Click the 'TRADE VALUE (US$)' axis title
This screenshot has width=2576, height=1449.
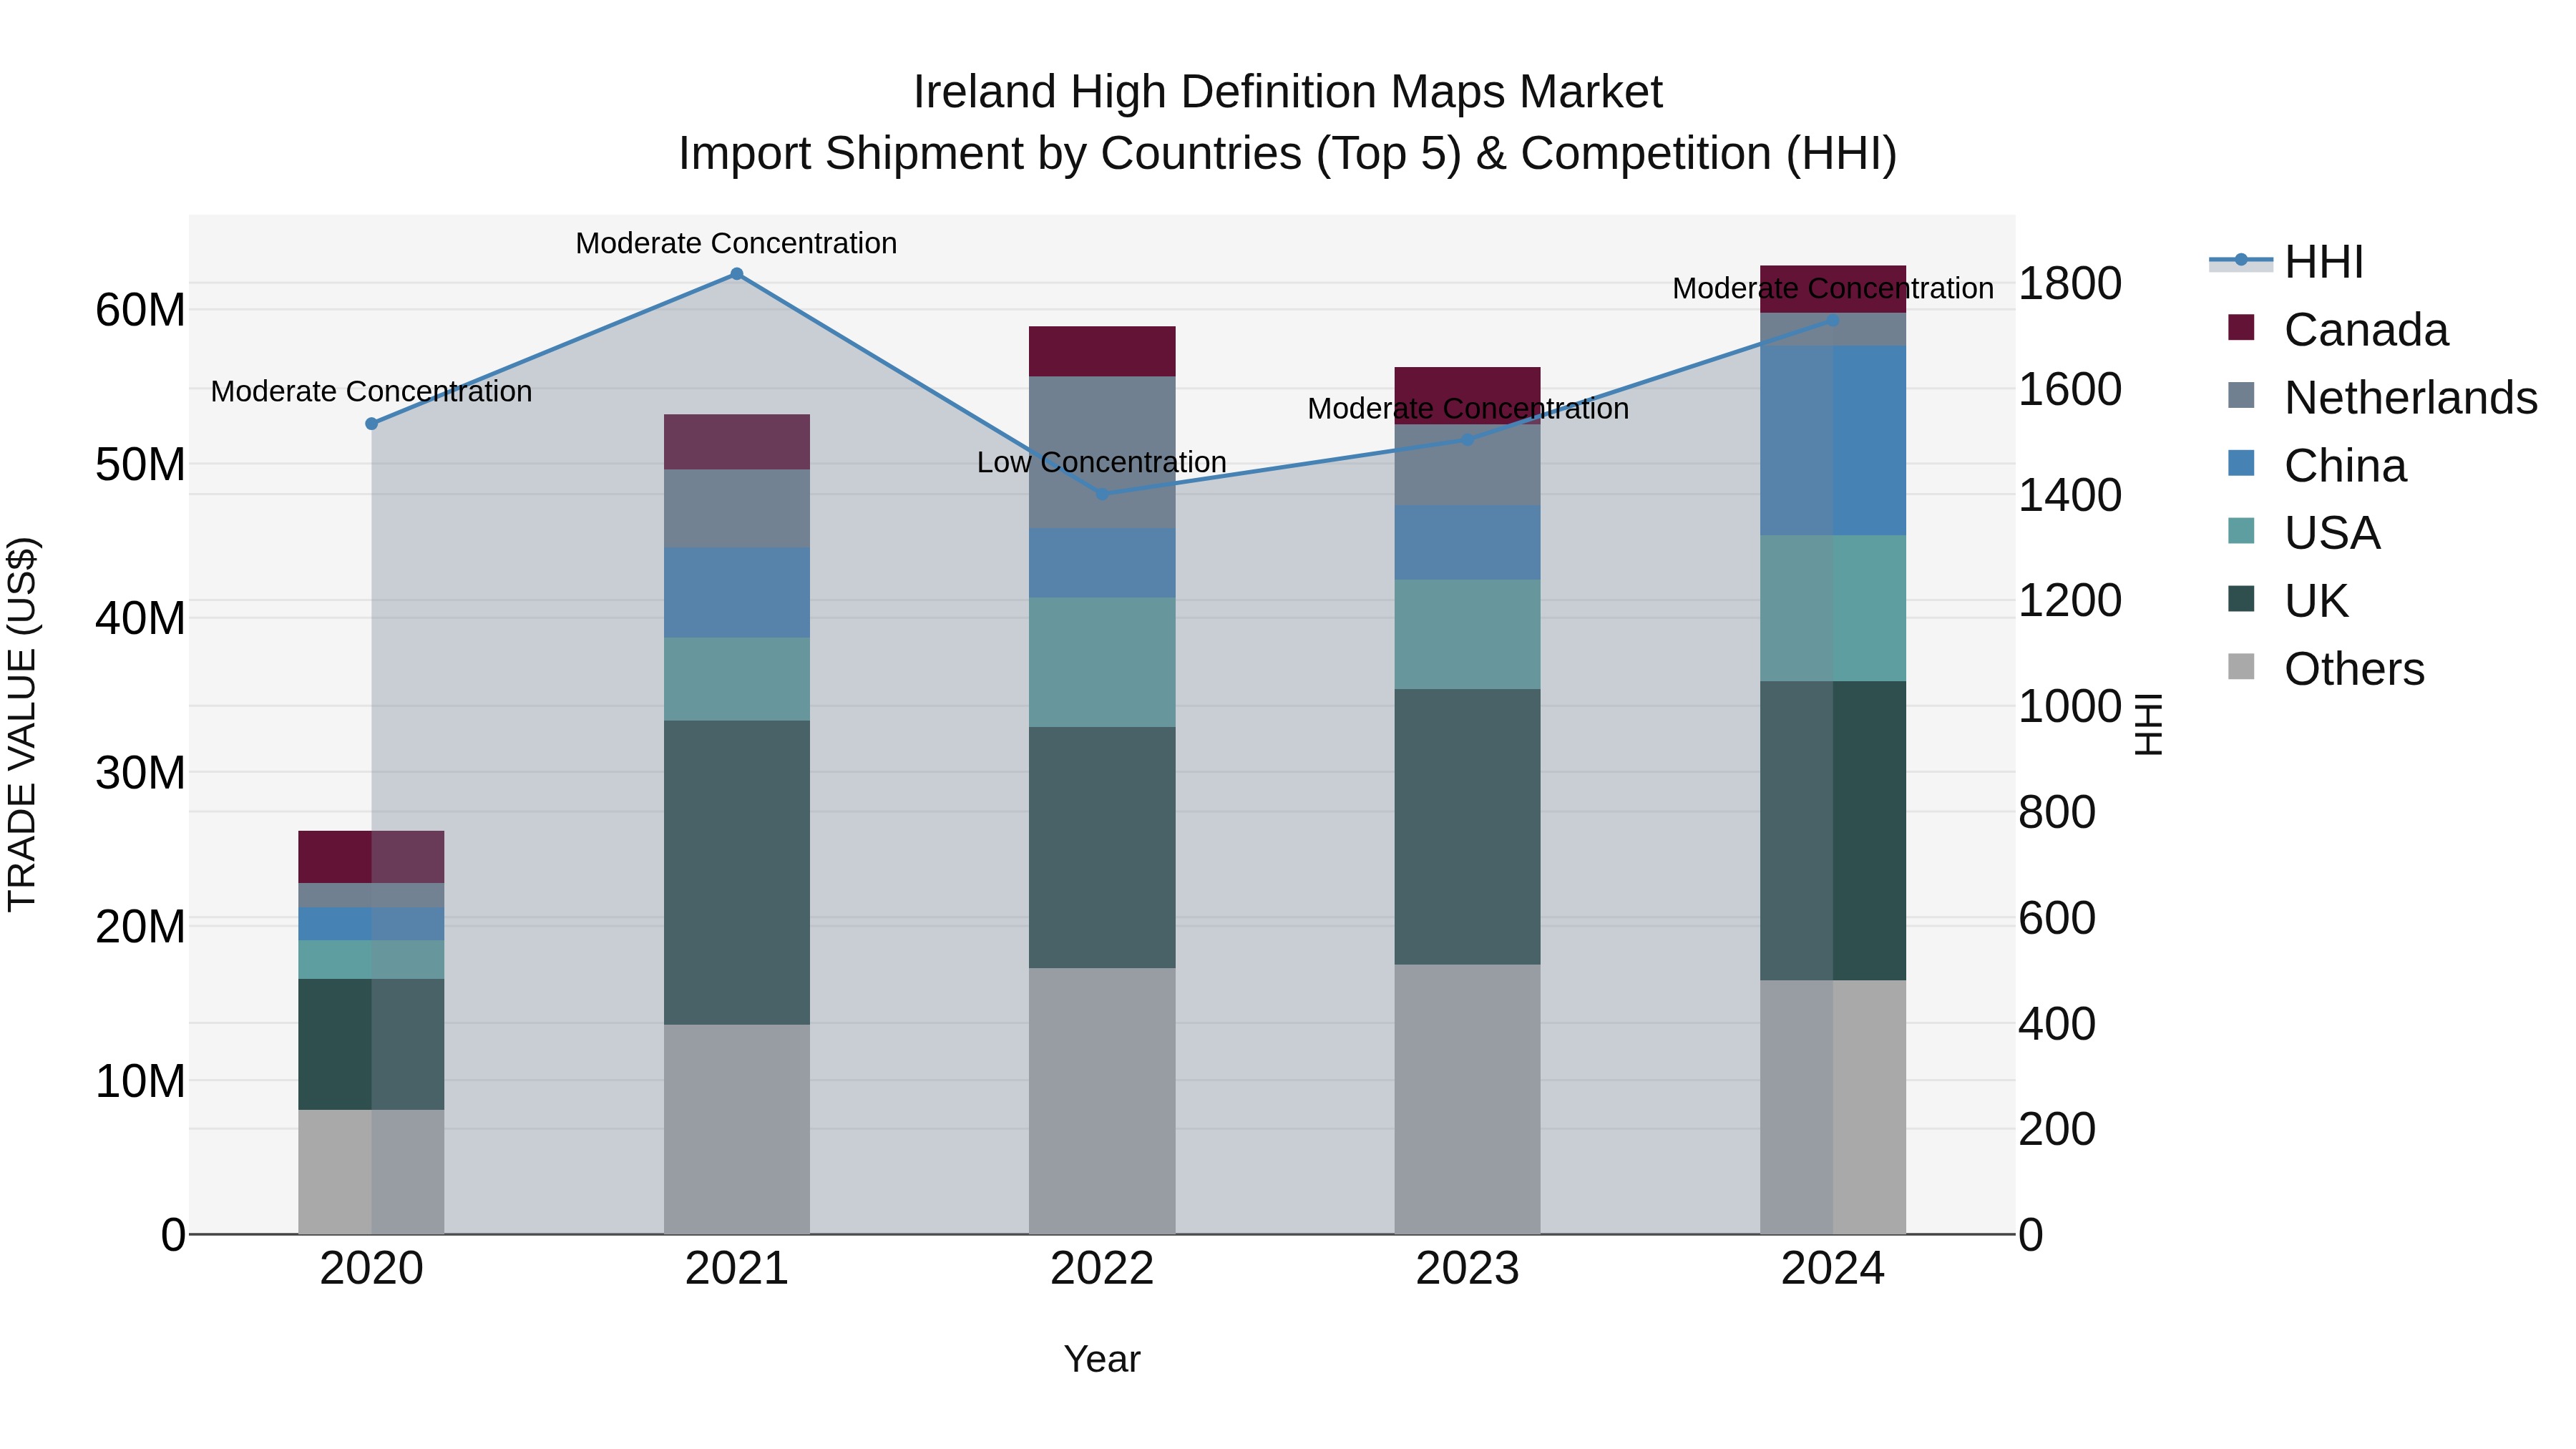coord(22,724)
